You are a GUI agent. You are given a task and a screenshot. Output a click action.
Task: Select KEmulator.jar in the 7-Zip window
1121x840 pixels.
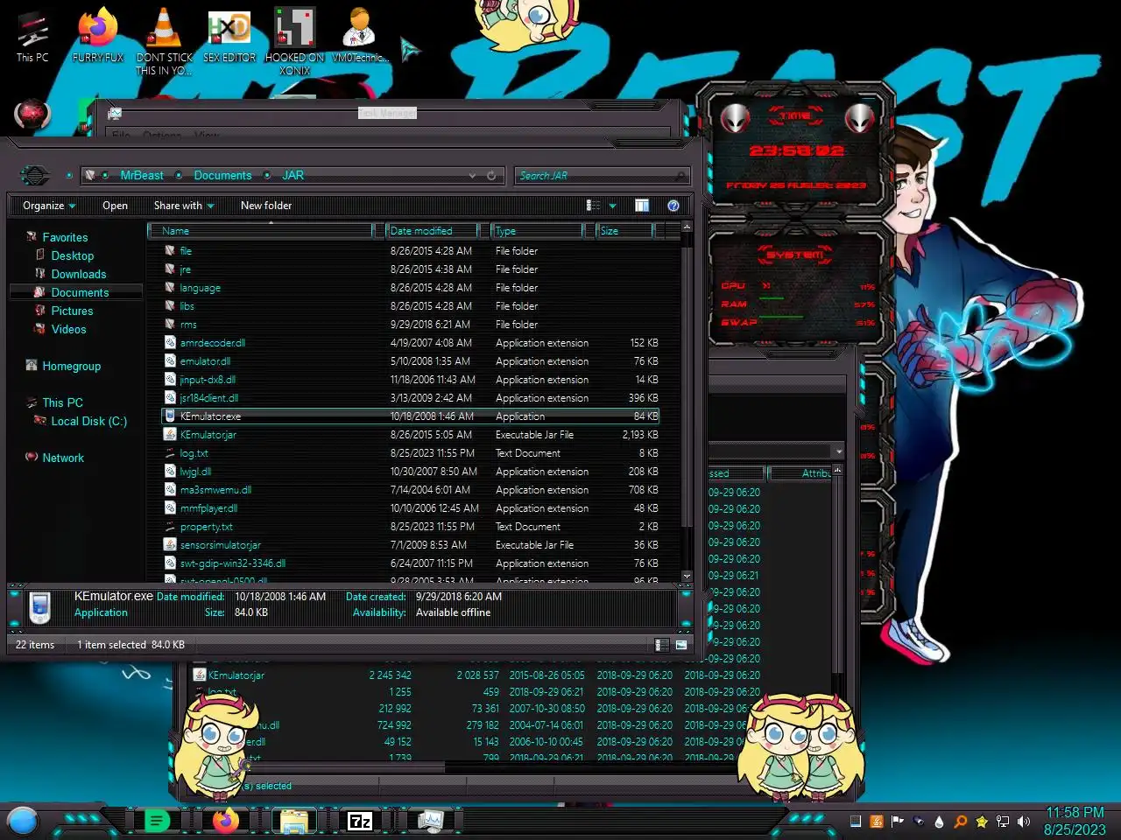[x=236, y=675]
